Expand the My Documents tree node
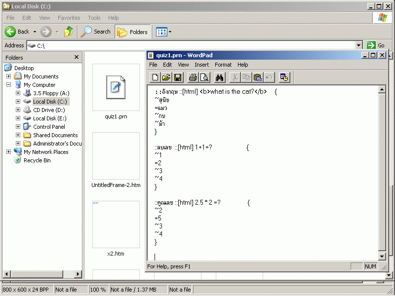 pyautogui.click(x=8, y=76)
